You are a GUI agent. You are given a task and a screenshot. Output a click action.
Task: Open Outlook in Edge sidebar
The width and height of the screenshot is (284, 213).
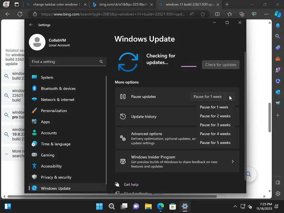[x=278, y=92]
